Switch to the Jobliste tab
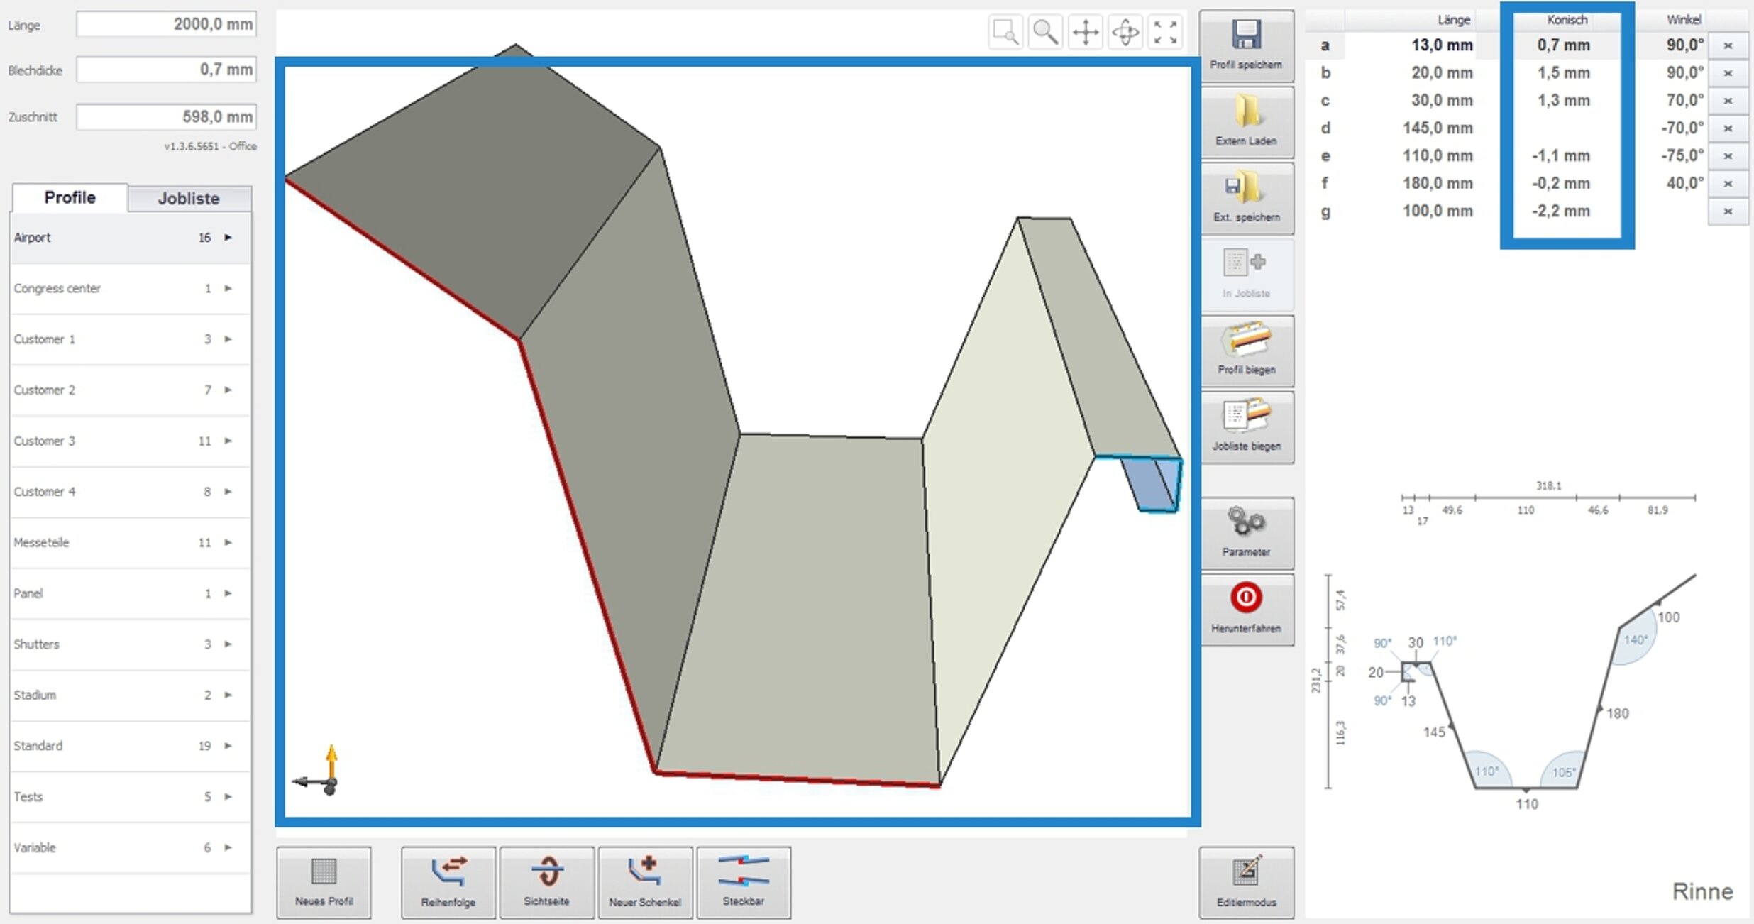 click(189, 199)
